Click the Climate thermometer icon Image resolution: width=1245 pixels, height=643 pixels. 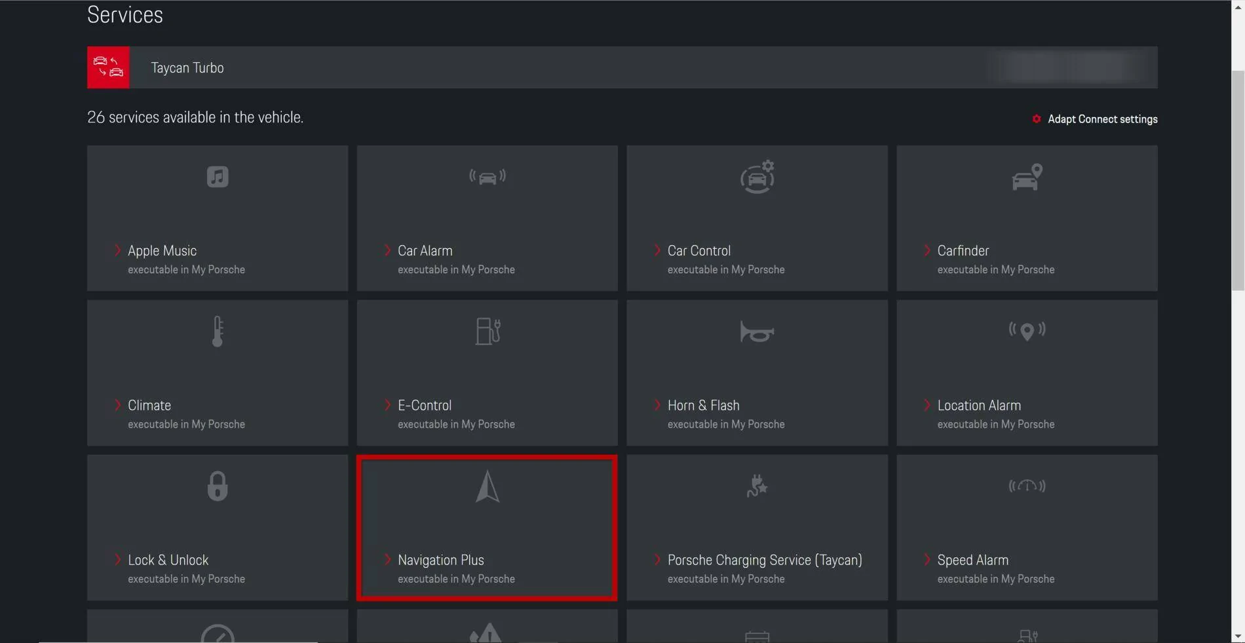218,331
